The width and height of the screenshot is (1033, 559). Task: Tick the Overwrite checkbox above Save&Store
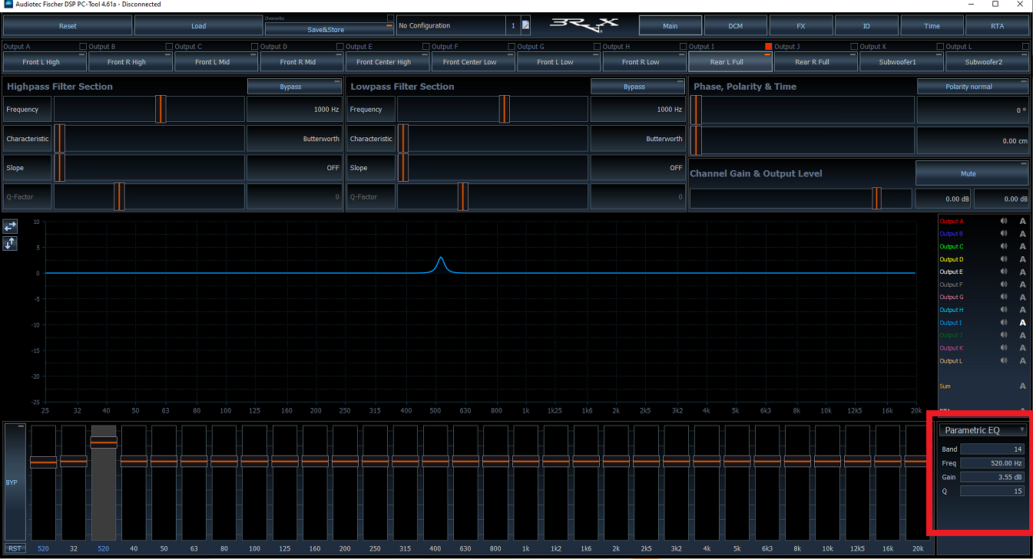coord(390,18)
